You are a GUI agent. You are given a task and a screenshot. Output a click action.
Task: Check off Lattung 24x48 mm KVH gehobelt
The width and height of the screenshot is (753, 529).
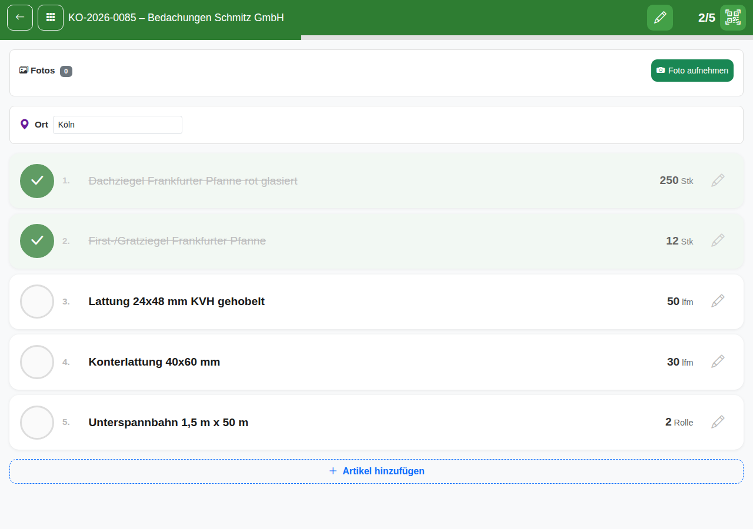coord(37,302)
